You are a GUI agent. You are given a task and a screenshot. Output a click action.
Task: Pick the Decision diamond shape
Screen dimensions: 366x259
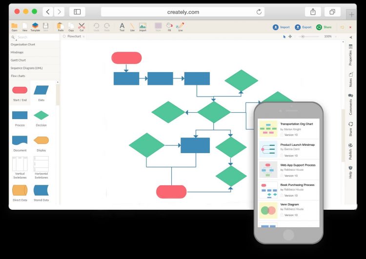pos(41,115)
